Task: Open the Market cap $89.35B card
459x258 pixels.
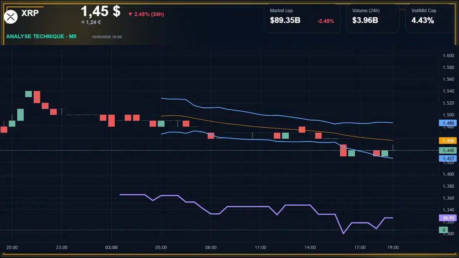Action: tap(302, 18)
